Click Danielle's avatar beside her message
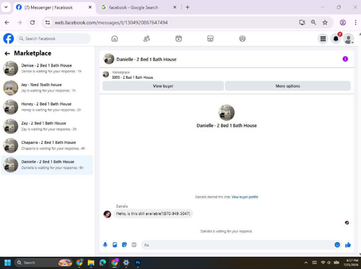This screenshot has width=361, height=269. (x=107, y=214)
